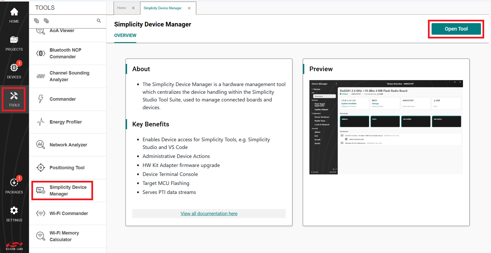Image resolution: width=491 pixels, height=253 pixels.
Task: Open the Devices panel
Action: tap(14, 71)
